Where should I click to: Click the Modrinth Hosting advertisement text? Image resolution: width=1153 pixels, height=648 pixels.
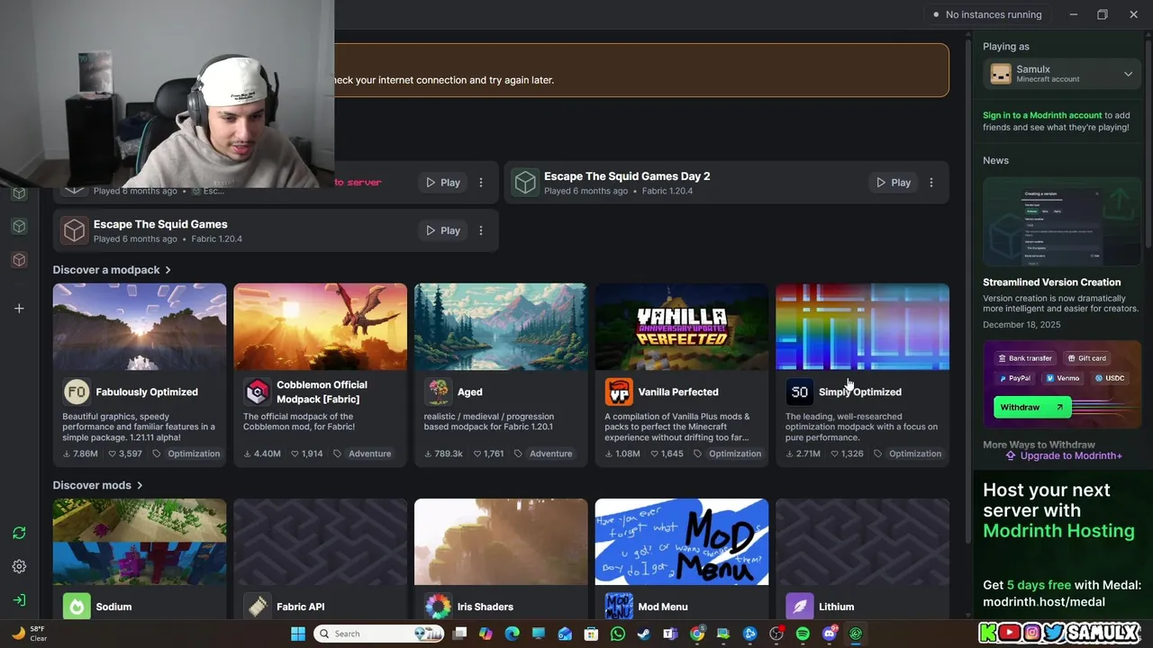click(x=1058, y=510)
